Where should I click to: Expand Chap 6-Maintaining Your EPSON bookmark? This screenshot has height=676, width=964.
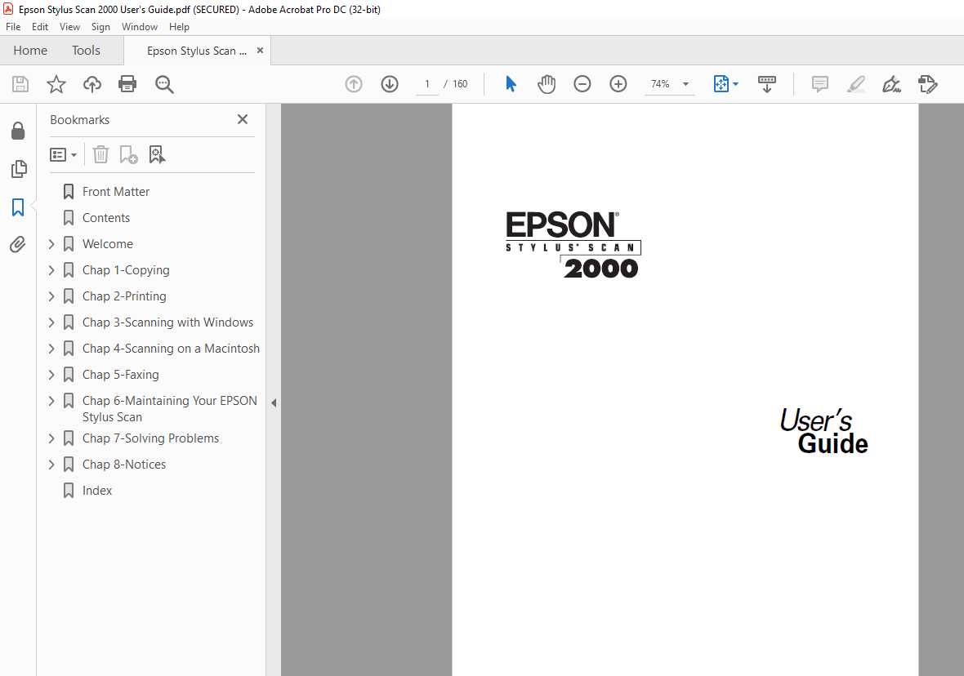[x=51, y=401]
